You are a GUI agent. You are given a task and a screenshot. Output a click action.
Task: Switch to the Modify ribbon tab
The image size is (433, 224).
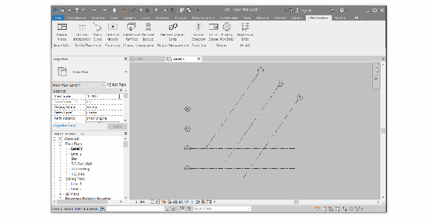pos(340,18)
